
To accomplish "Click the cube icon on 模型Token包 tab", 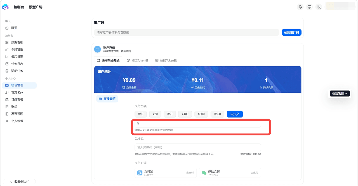I will click(128, 60).
